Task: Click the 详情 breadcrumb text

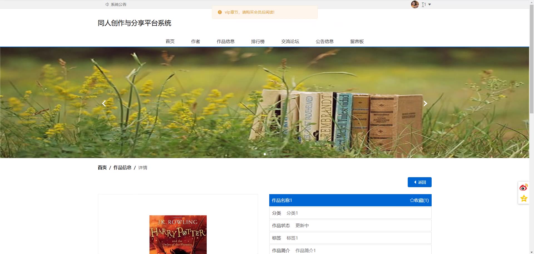Action: point(143,167)
